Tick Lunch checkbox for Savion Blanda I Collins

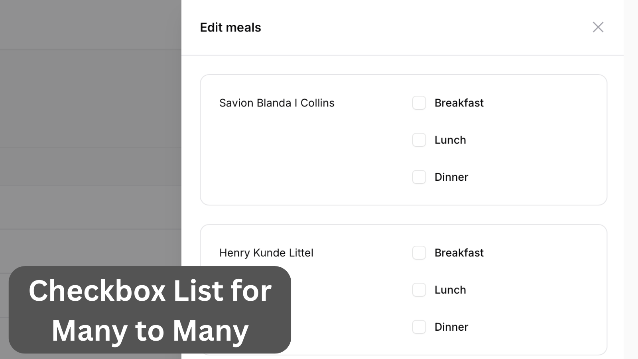coord(419,140)
